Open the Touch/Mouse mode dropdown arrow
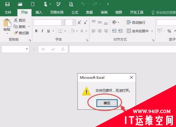Viewport: 176px width, 127px height. [x=50, y=4]
